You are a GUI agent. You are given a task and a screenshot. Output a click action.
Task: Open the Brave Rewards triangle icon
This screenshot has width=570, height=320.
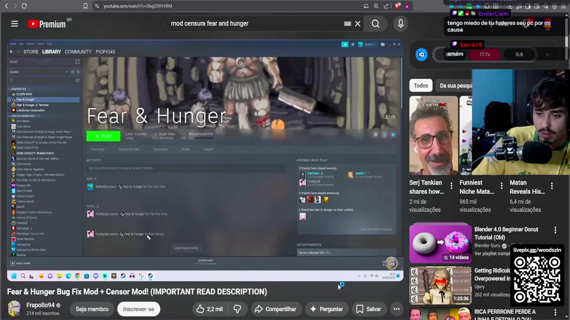(x=407, y=6)
